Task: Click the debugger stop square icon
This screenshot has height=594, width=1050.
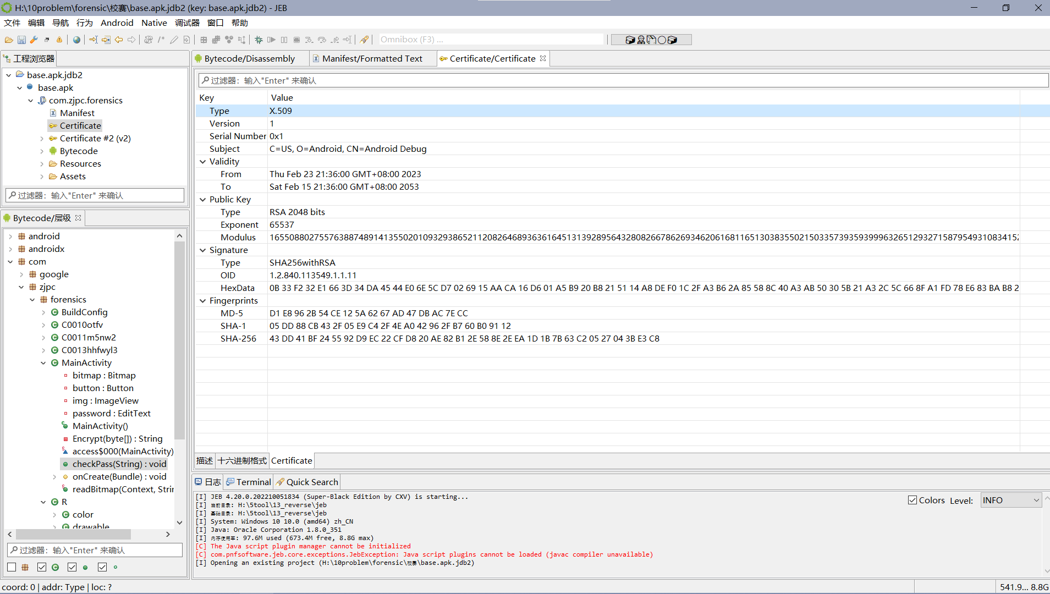Action: click(296, 40)
